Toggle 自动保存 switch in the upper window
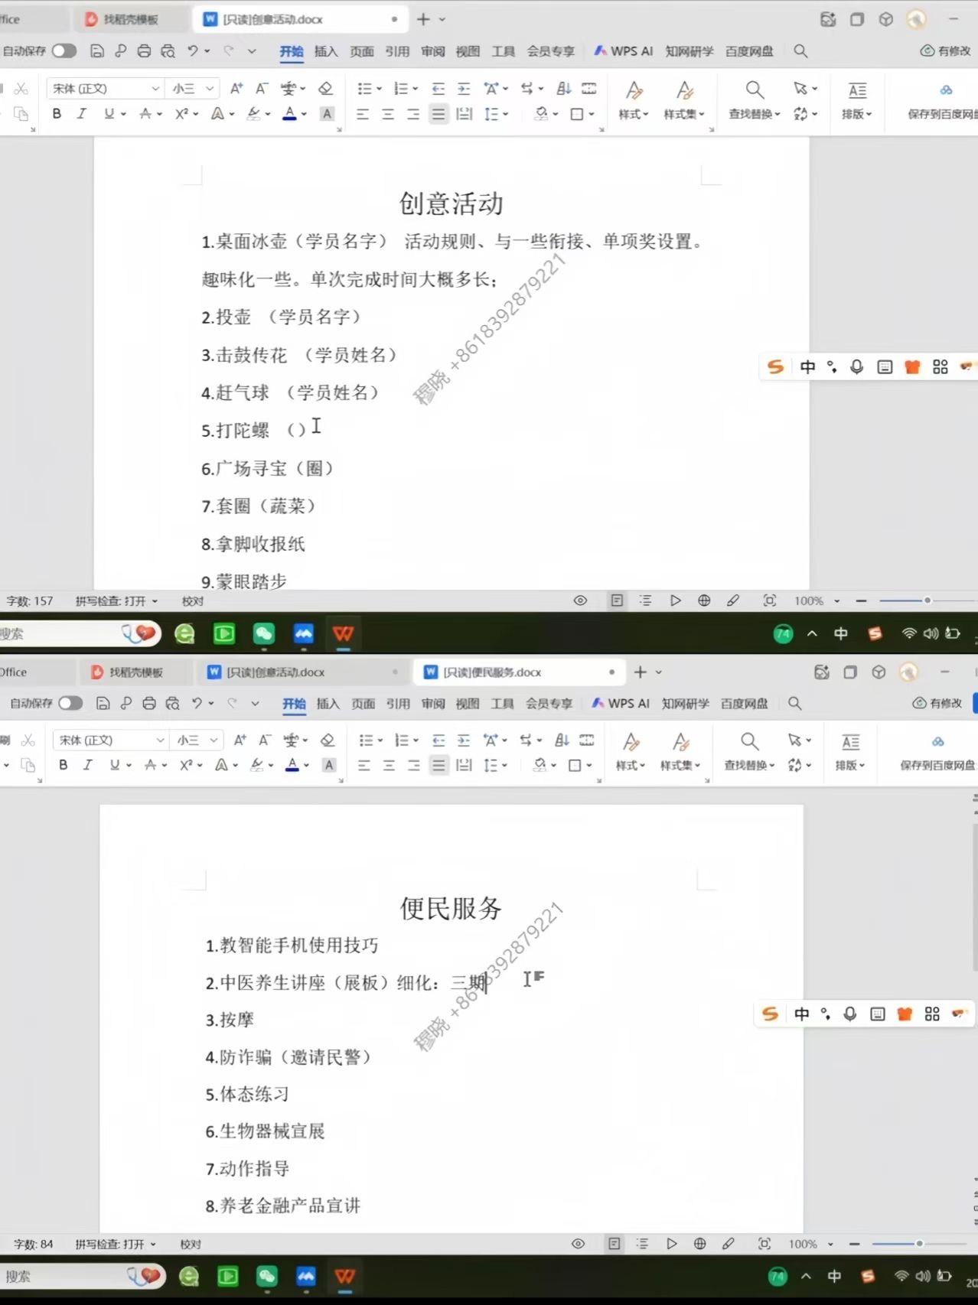978x1305 pixels. pos(64,51)
